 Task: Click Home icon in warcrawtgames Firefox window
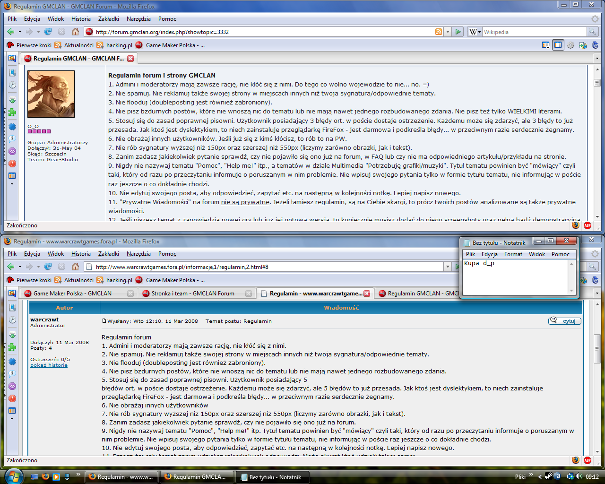point(75,267)
